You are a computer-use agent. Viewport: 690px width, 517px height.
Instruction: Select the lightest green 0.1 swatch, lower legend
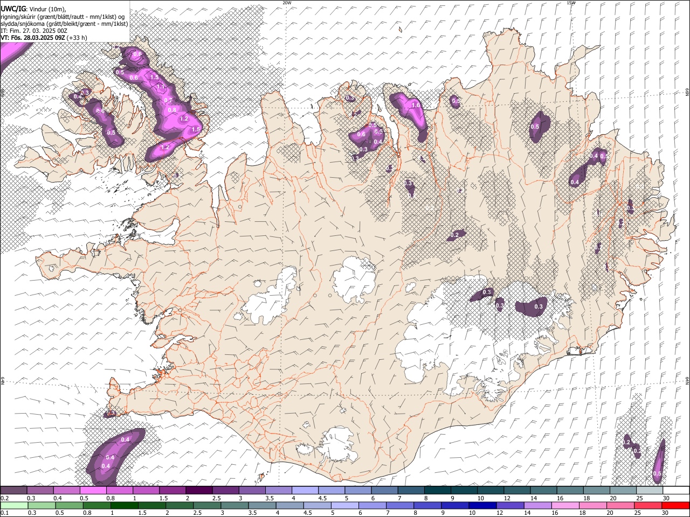14,505
